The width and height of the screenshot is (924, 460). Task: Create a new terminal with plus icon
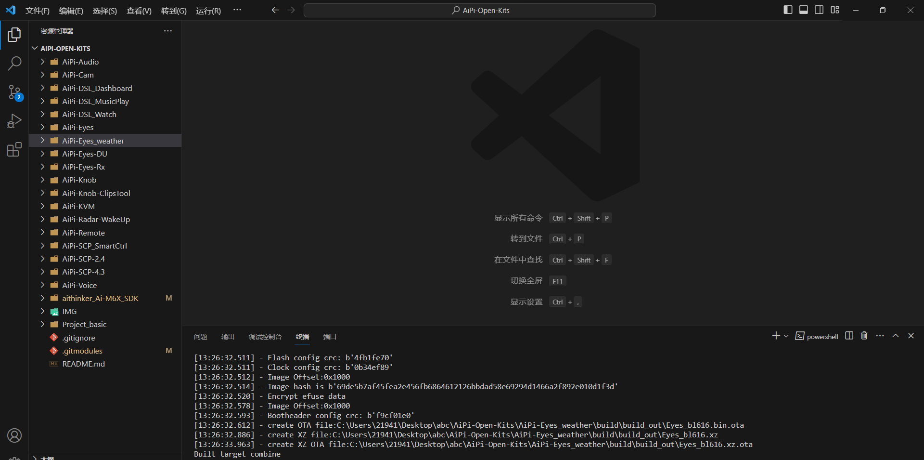[x=776, y=336]
